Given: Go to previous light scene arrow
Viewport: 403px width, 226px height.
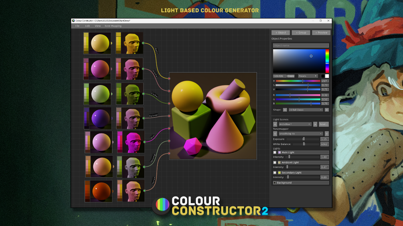Looking at the screenshot, I should [x=275, y=124].
